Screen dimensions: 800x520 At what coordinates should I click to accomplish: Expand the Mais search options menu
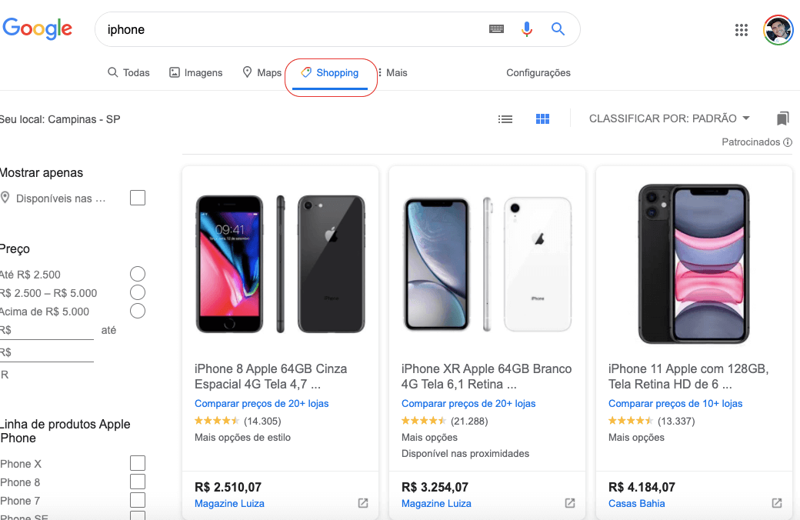(x=392, y=73)
